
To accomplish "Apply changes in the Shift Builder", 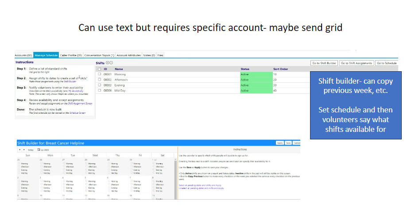I will (280, 143).
